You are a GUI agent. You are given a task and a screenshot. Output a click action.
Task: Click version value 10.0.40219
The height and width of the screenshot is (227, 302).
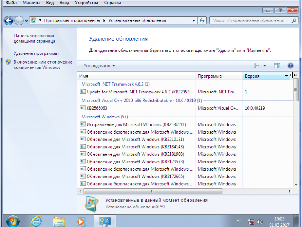(254, 108)
